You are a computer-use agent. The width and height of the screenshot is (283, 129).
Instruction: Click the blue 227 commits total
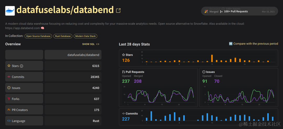coord(126,119)
